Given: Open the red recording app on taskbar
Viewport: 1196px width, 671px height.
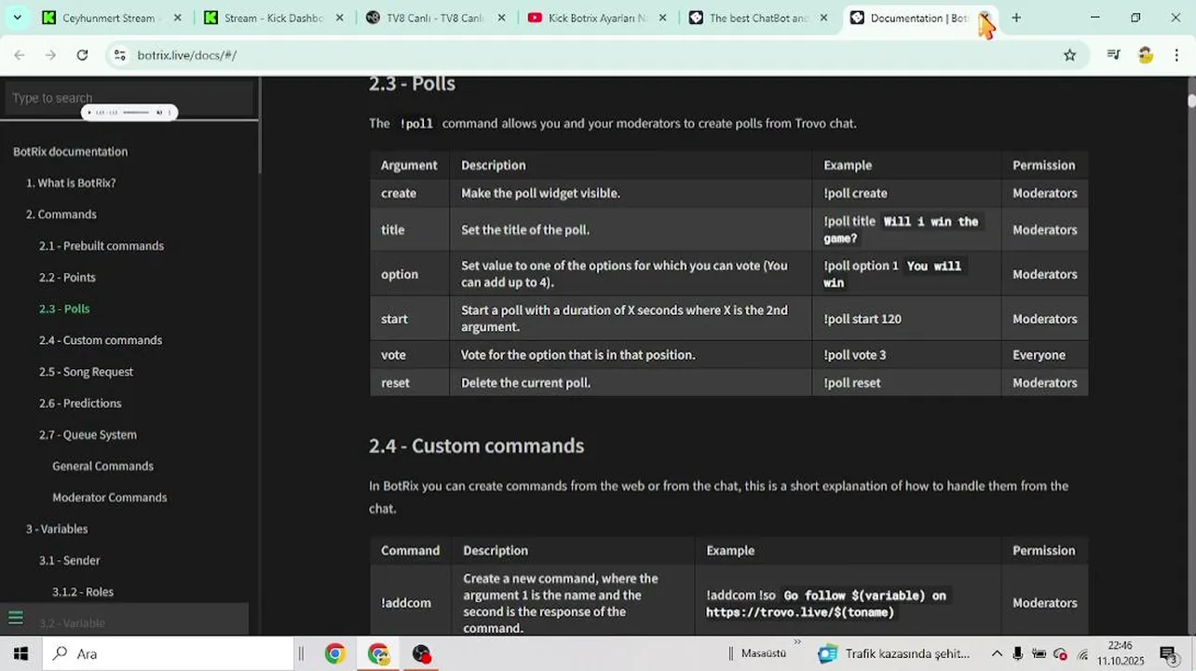Looking at the screenshot, I should pos(422,654).
